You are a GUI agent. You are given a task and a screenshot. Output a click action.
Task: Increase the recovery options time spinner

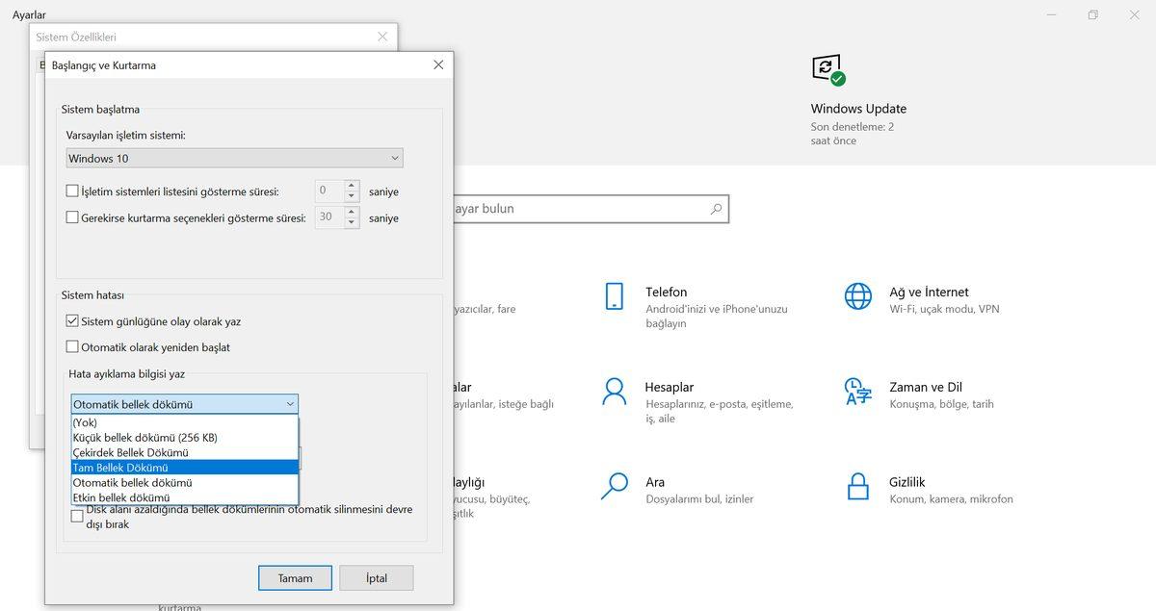[352, 213]
